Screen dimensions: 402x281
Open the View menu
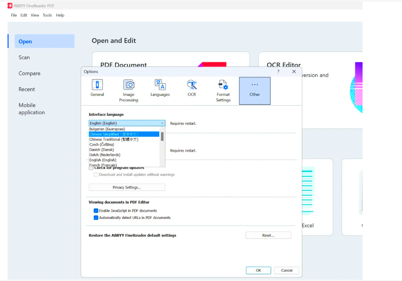click(35, 16)
